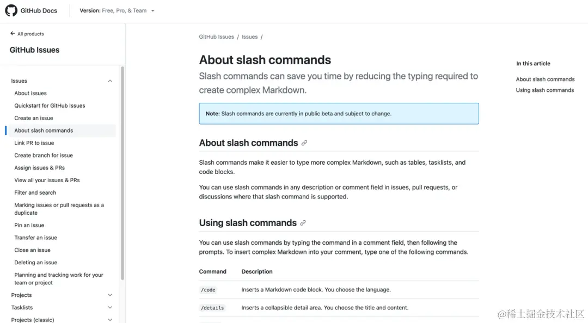Screen dimensions: 588x323
Task: Open About issues page
Action: click(30, 94)
